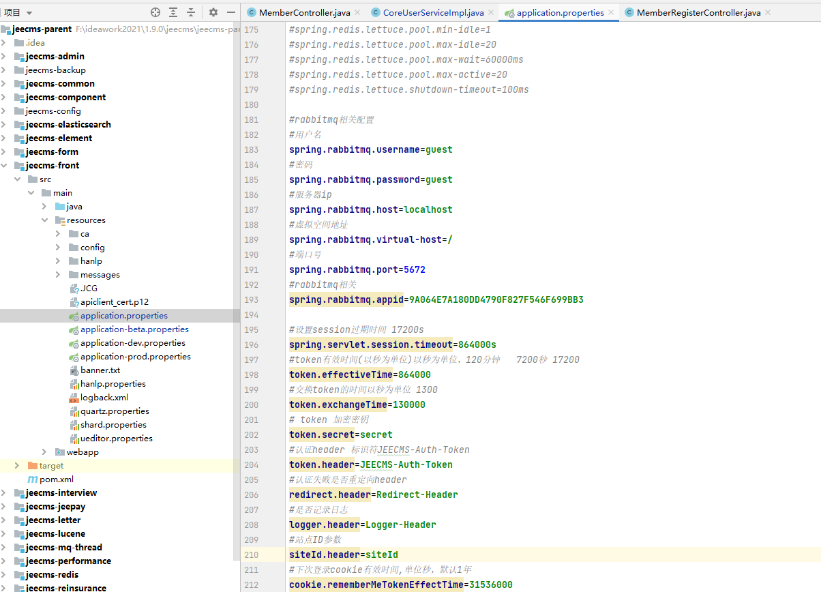Viewport: 821px width, 592px height.
Task: Open project panel settings gear
Action: tap(213, 12)
